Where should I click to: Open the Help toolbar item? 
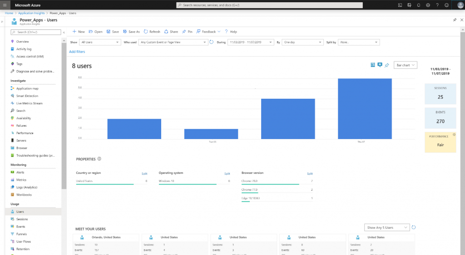coord(231,32)
